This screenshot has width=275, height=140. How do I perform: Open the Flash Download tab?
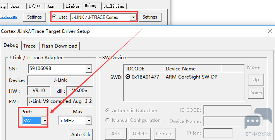click(60, 46)
